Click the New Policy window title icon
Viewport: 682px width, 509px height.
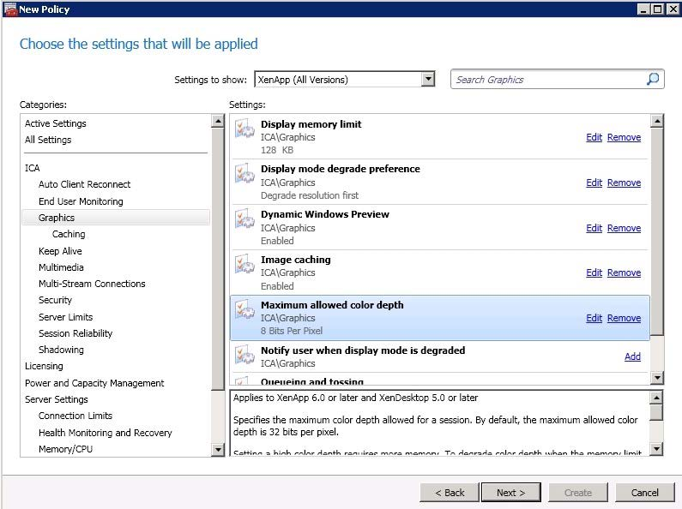(x=9, y=9)
